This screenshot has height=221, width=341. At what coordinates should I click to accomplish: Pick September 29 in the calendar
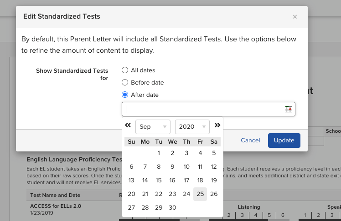click(159, 208)
